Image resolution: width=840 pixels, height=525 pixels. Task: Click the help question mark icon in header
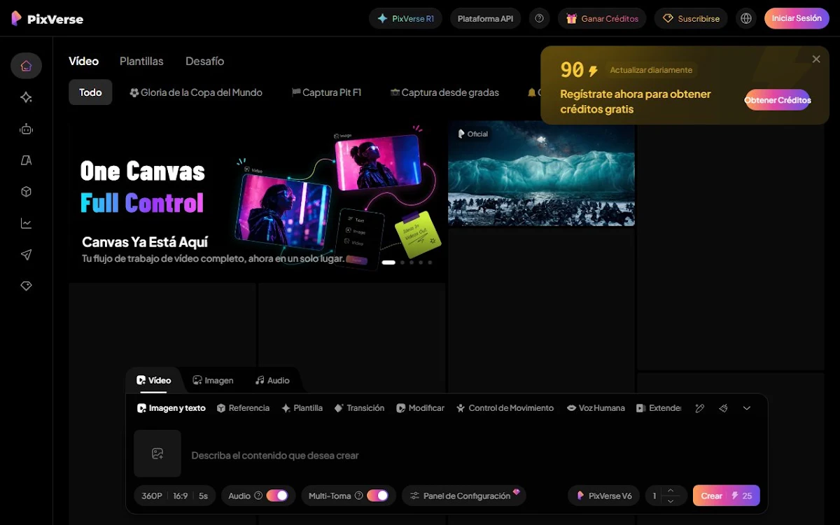point(539,18)
